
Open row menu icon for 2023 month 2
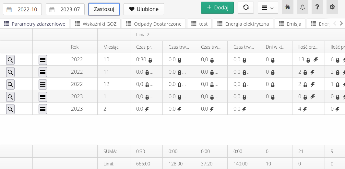43,109
